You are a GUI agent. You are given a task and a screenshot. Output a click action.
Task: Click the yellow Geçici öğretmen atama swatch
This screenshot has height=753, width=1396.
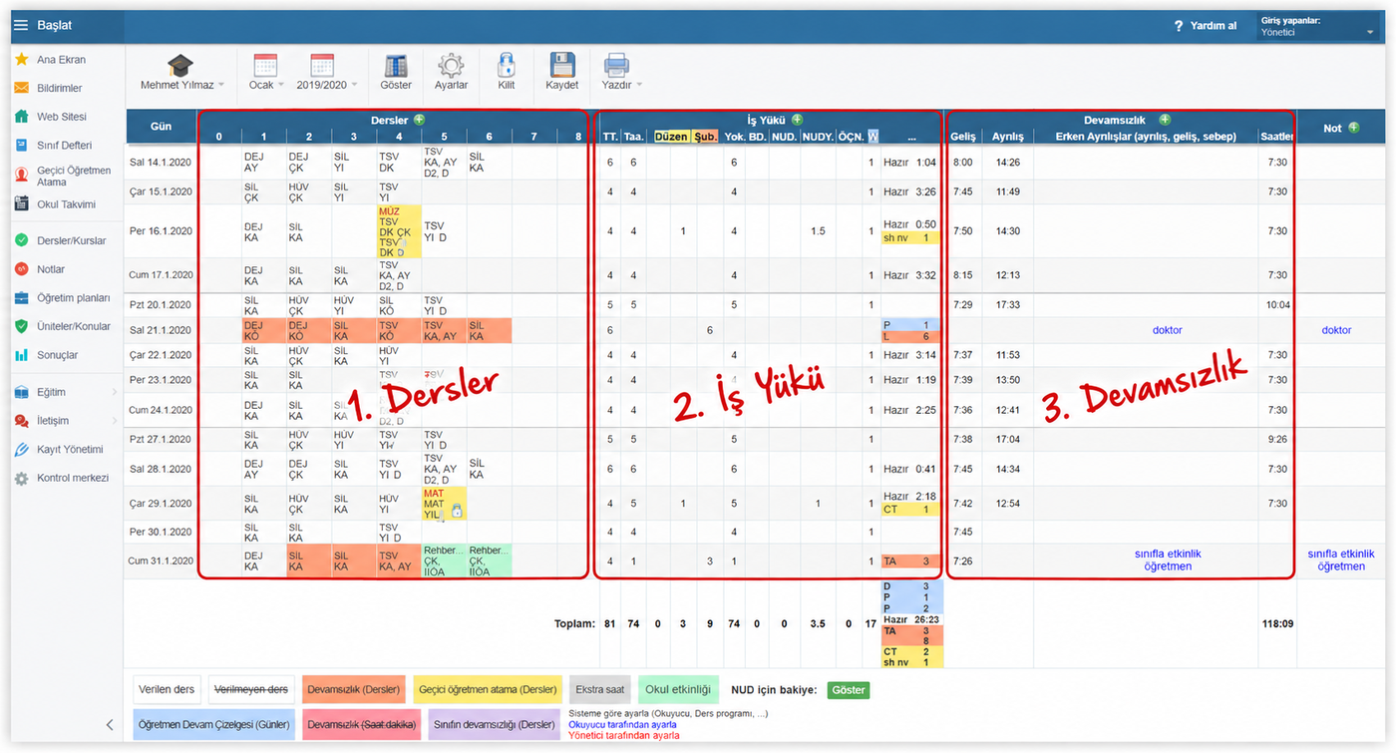[488, 689]
